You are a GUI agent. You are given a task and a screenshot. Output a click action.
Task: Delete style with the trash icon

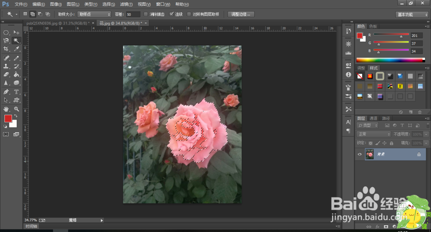[419, 112]
